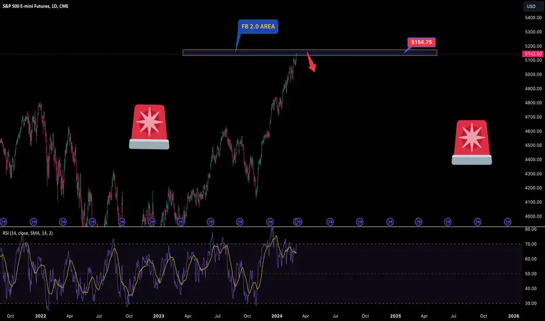This screenshot has height=321, width=545.
Task: Click the 80.00 RSI axis label
Action: 530,229
